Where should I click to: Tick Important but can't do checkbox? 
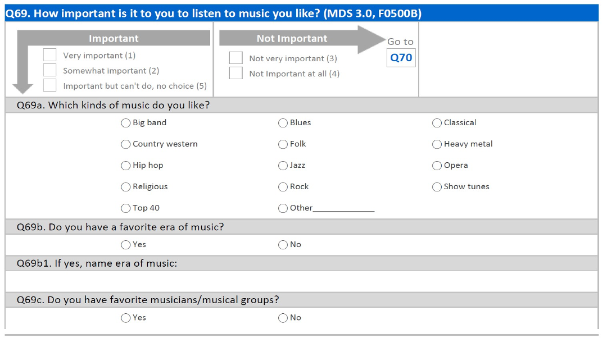tap(50, 85)
